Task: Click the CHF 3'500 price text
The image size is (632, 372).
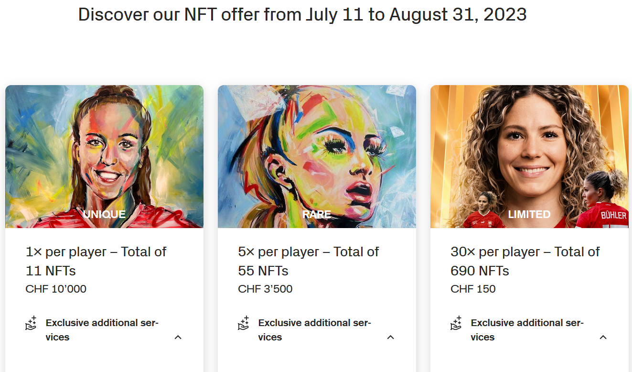Action: 265,289
